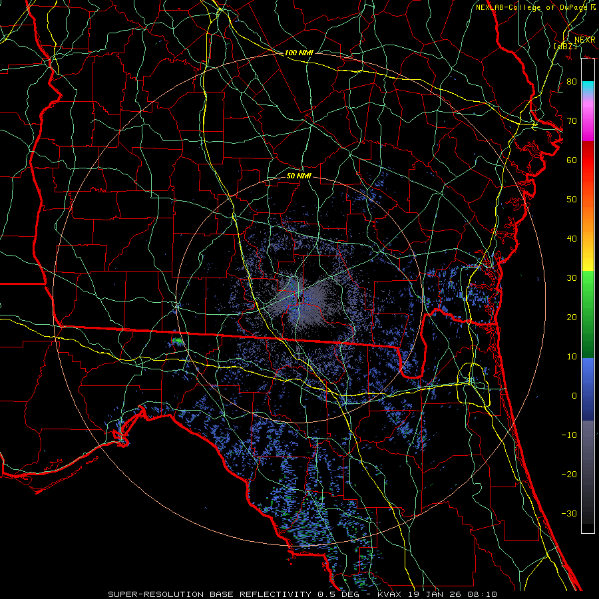This screenshot has height=599, width=599.
Task: Pick the green segment of the color bar
Action: click(588, 314)
